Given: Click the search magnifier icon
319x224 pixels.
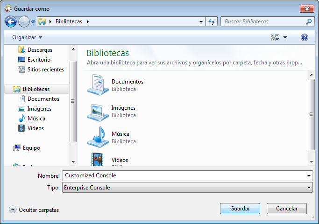Looking at the screenshot, I should point(309,21).
